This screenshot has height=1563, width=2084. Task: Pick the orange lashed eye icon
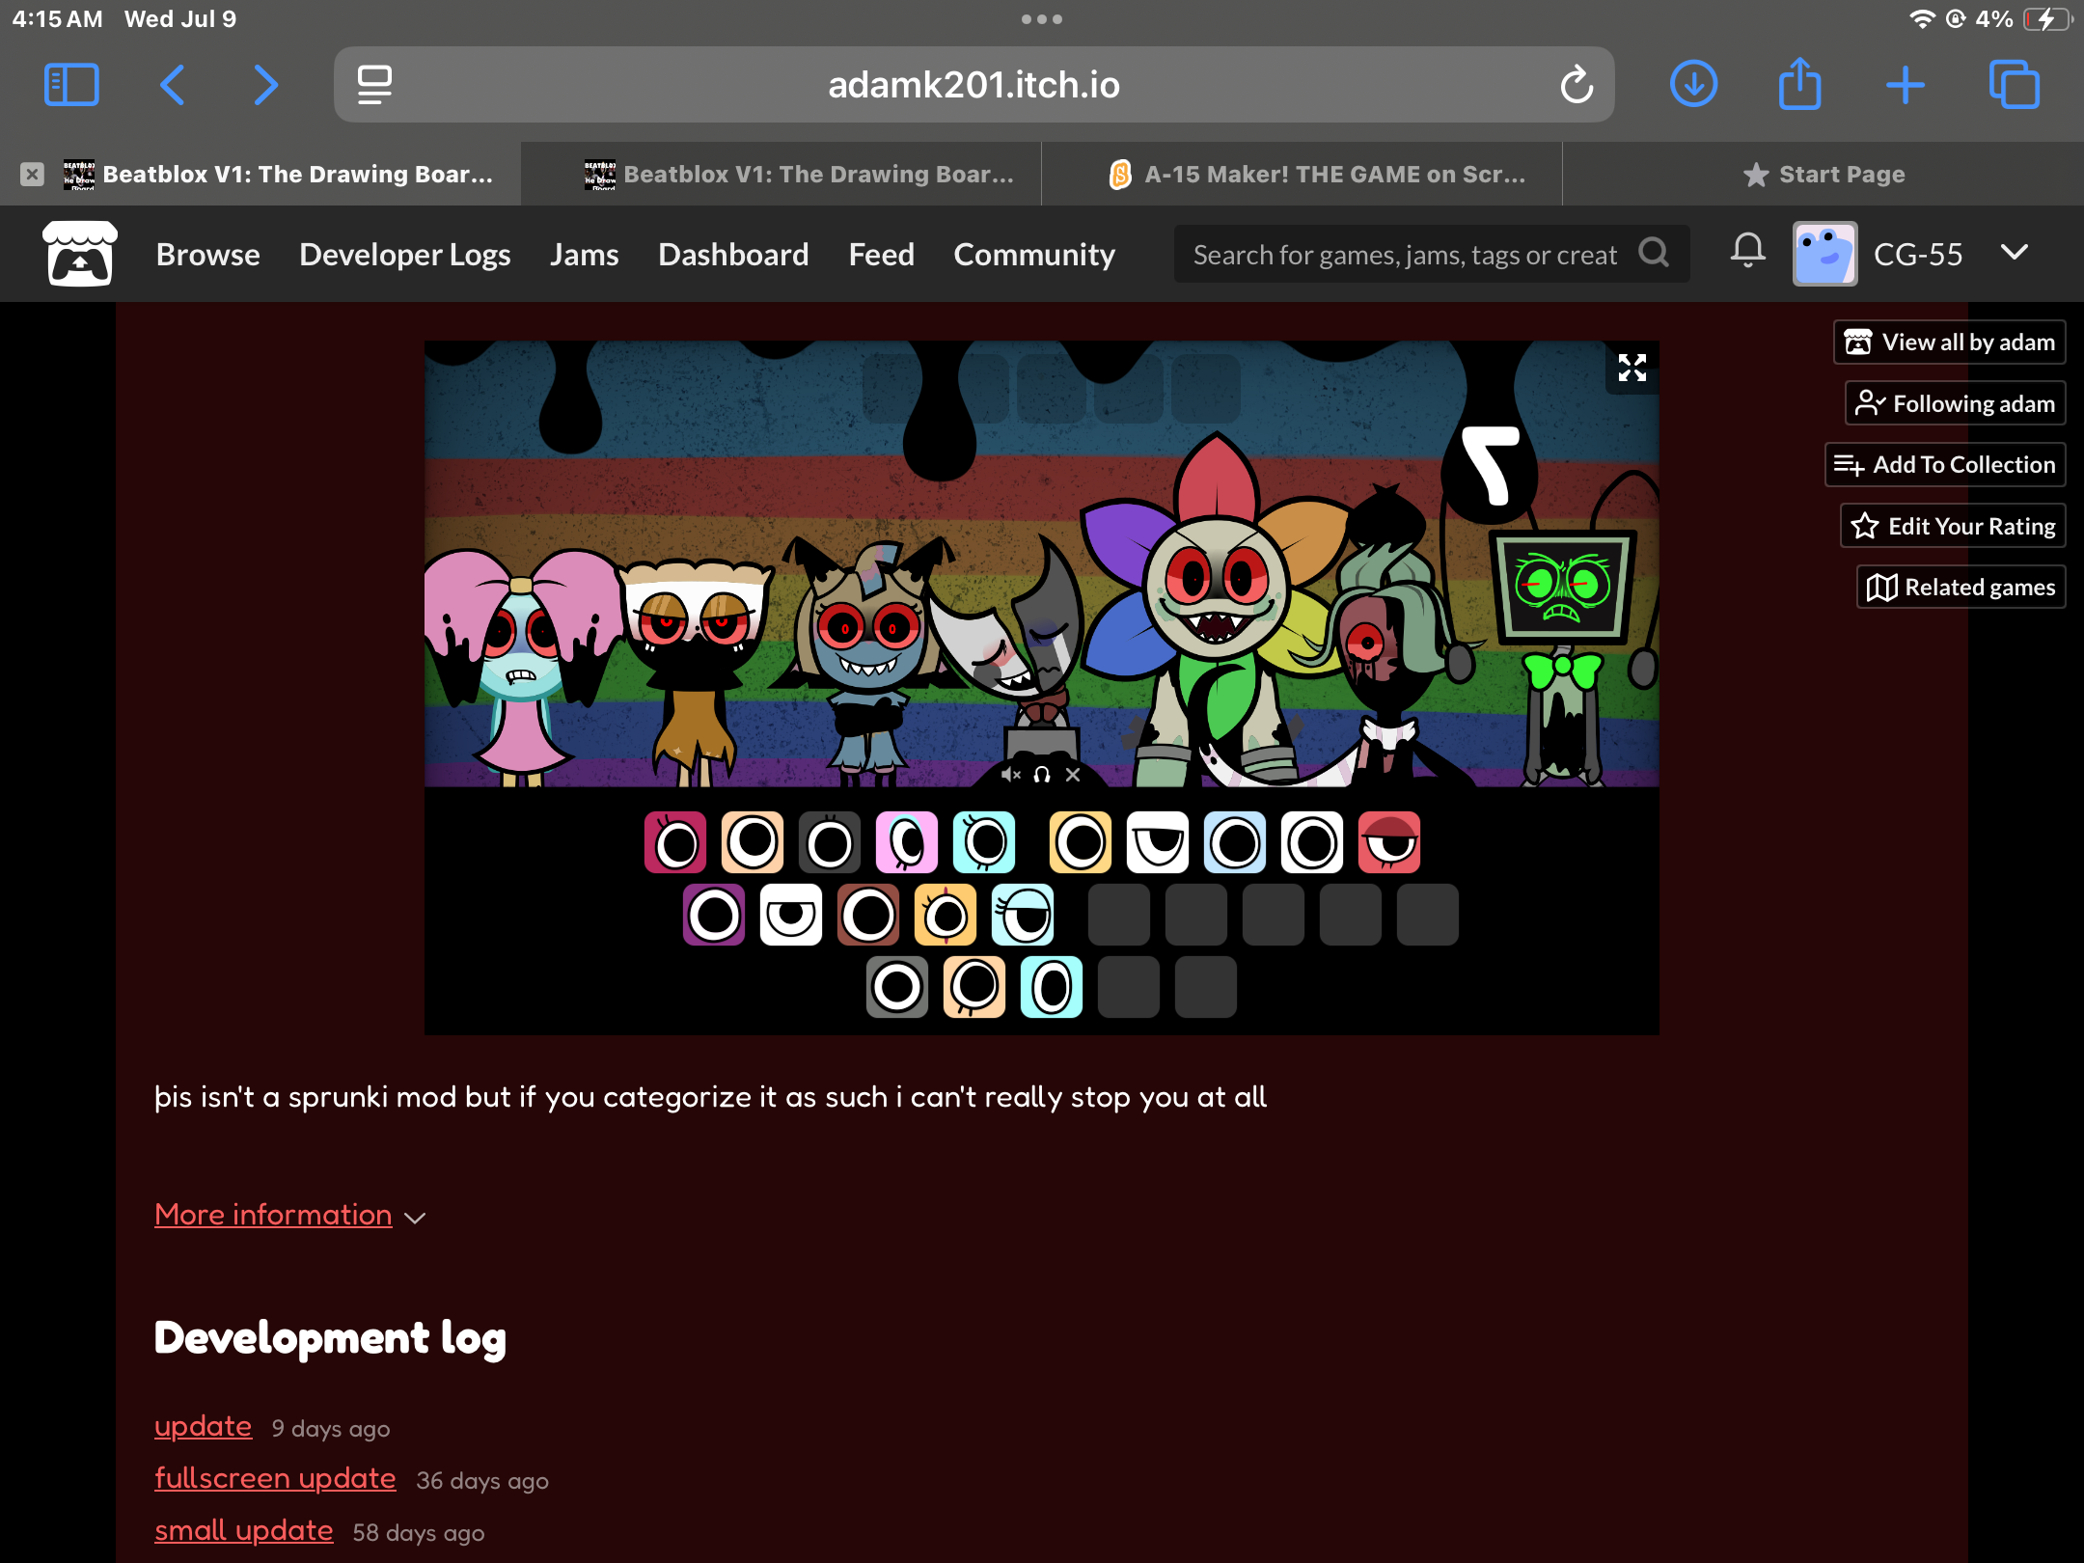coord(946,915)
